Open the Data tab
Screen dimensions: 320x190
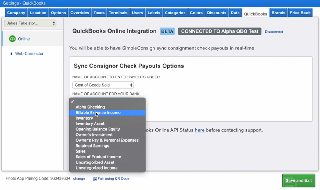235,13
